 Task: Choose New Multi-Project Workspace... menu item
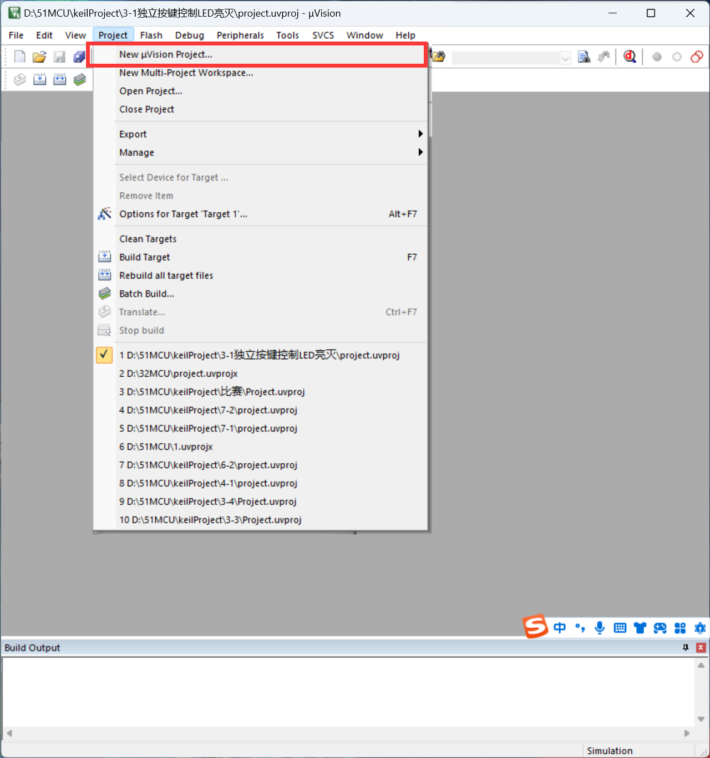coord(260,73)
